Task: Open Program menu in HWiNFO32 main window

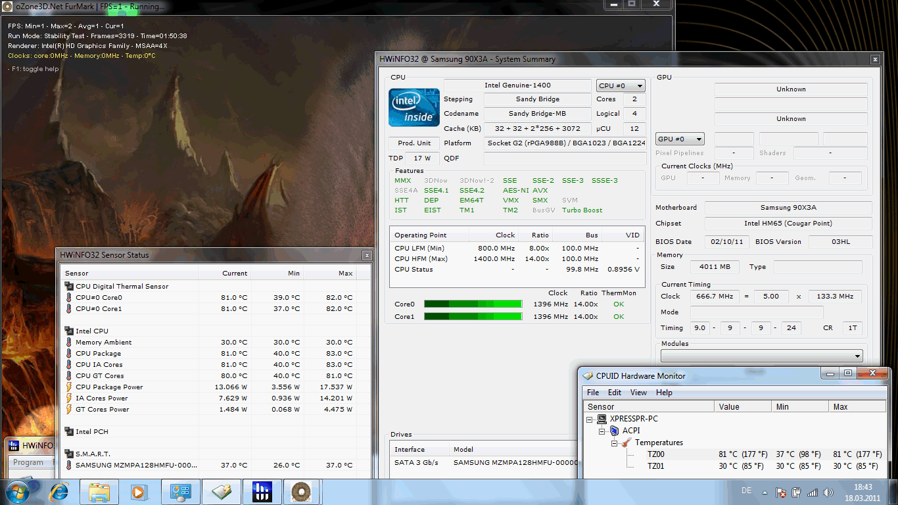Action: [x=28, y=462]
